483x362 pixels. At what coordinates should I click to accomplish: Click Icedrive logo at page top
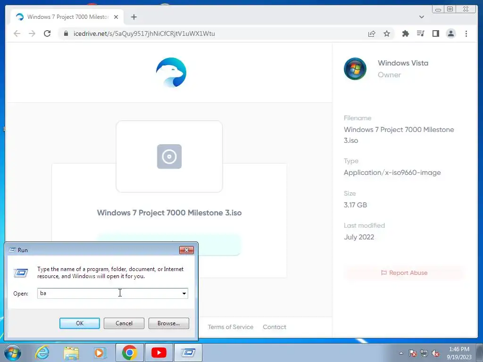point(171,72)
